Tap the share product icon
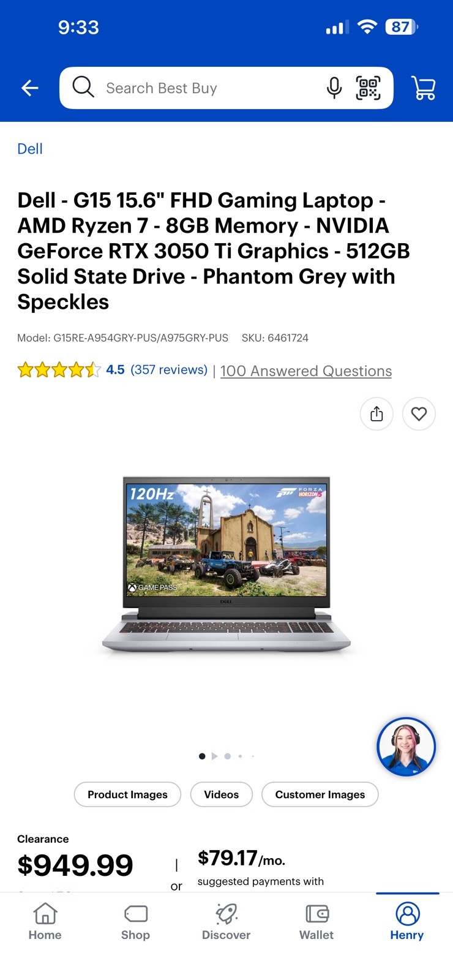 [x=376, y=414]
